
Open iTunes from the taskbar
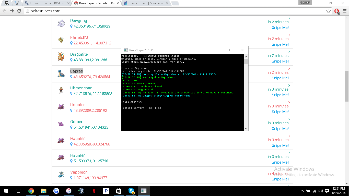point(69,191)
